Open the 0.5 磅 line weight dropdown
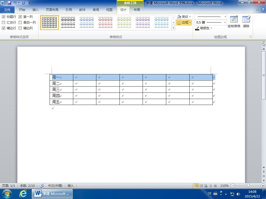This screenshot has width=266, height=199. coord(225,22)
